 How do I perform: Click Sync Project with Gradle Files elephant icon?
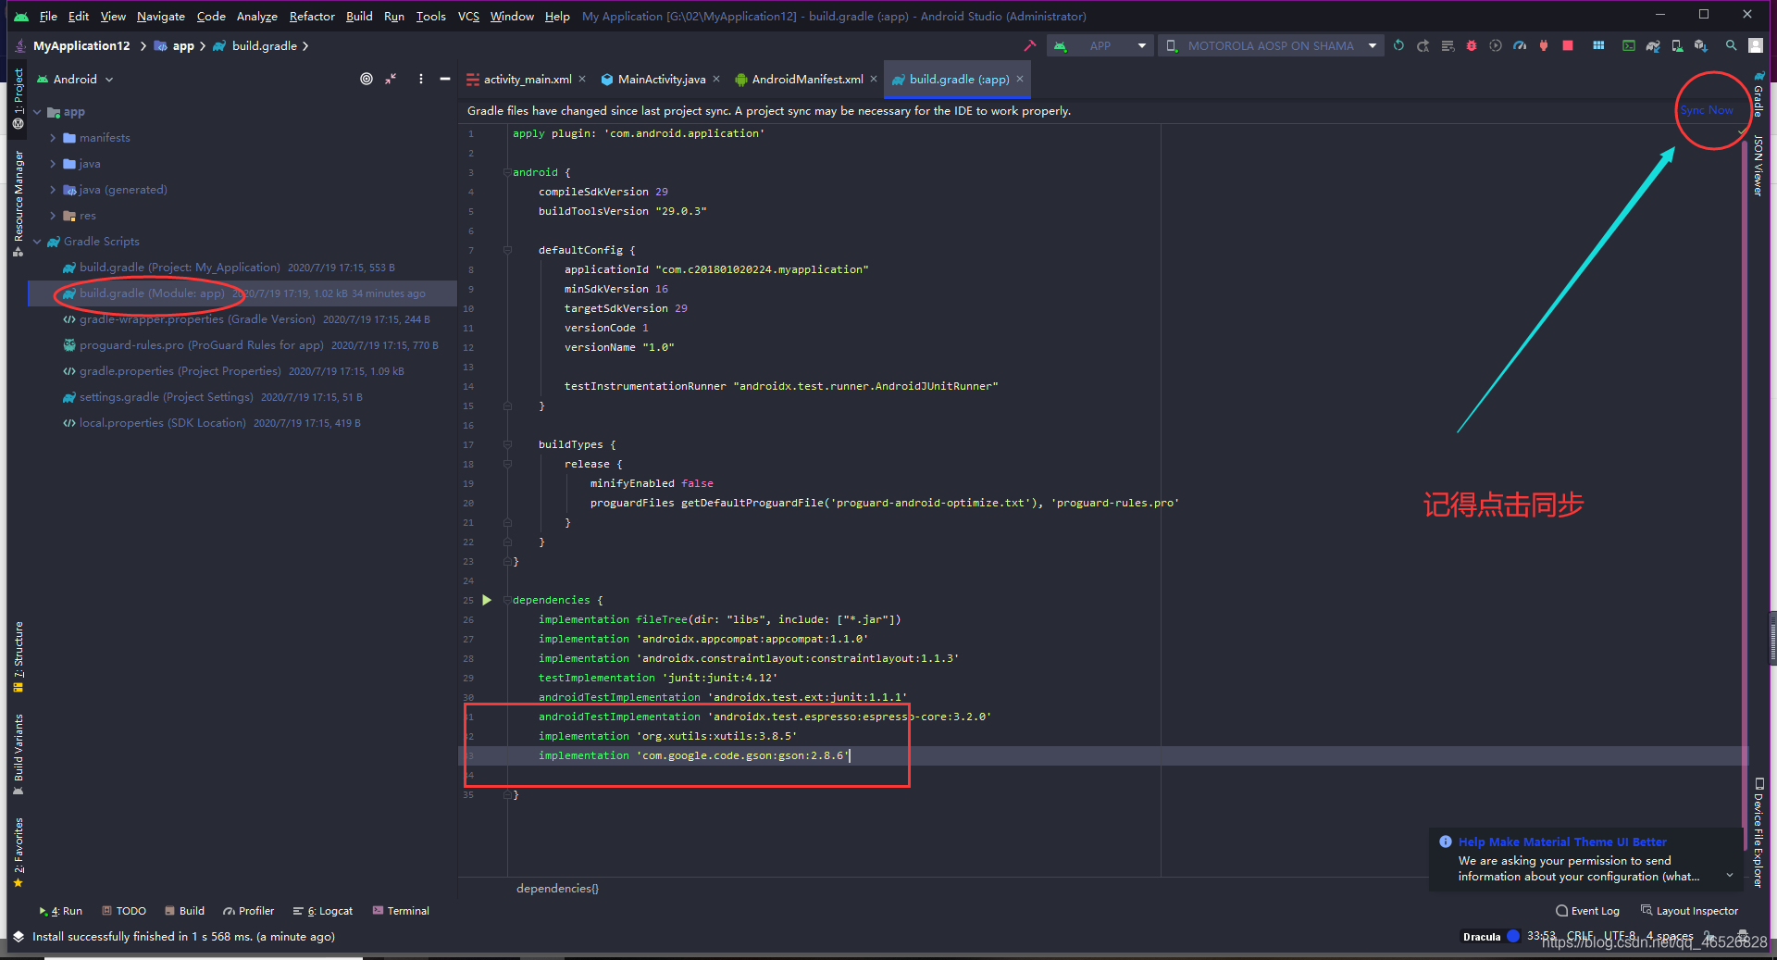[x=1653, y=45]
